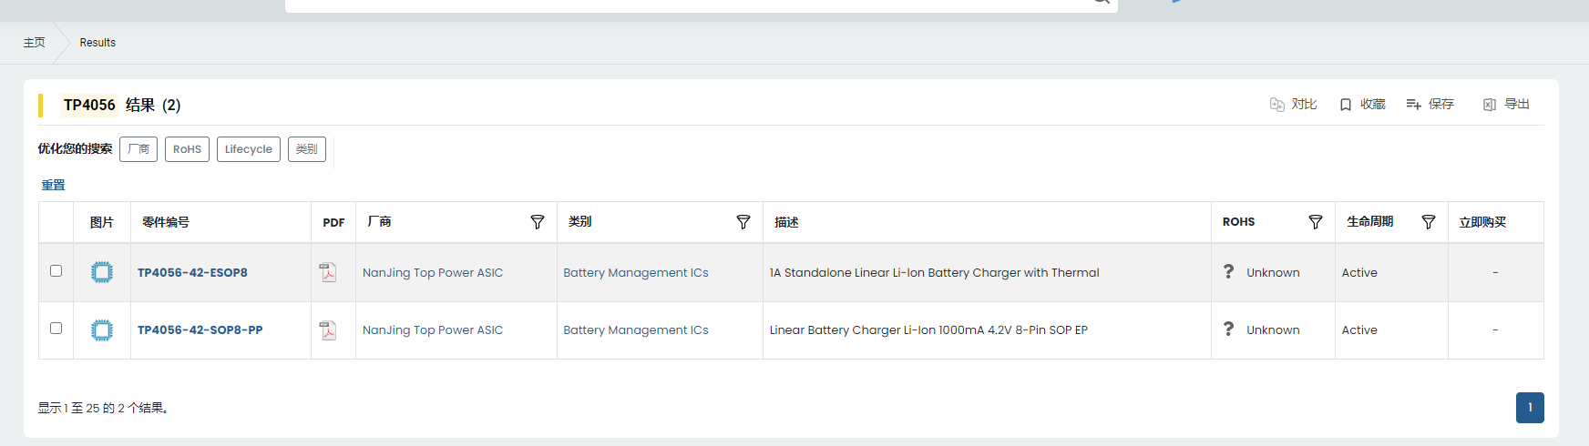Check the box for TP4056-42-SOP8-PP row

(x=56, y=328)
